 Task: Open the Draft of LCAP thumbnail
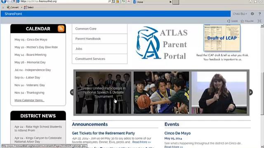(x=222, y=38)
